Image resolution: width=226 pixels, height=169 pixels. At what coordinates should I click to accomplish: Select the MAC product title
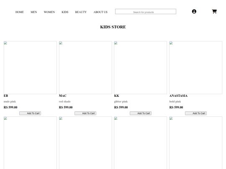coord(63,96)
